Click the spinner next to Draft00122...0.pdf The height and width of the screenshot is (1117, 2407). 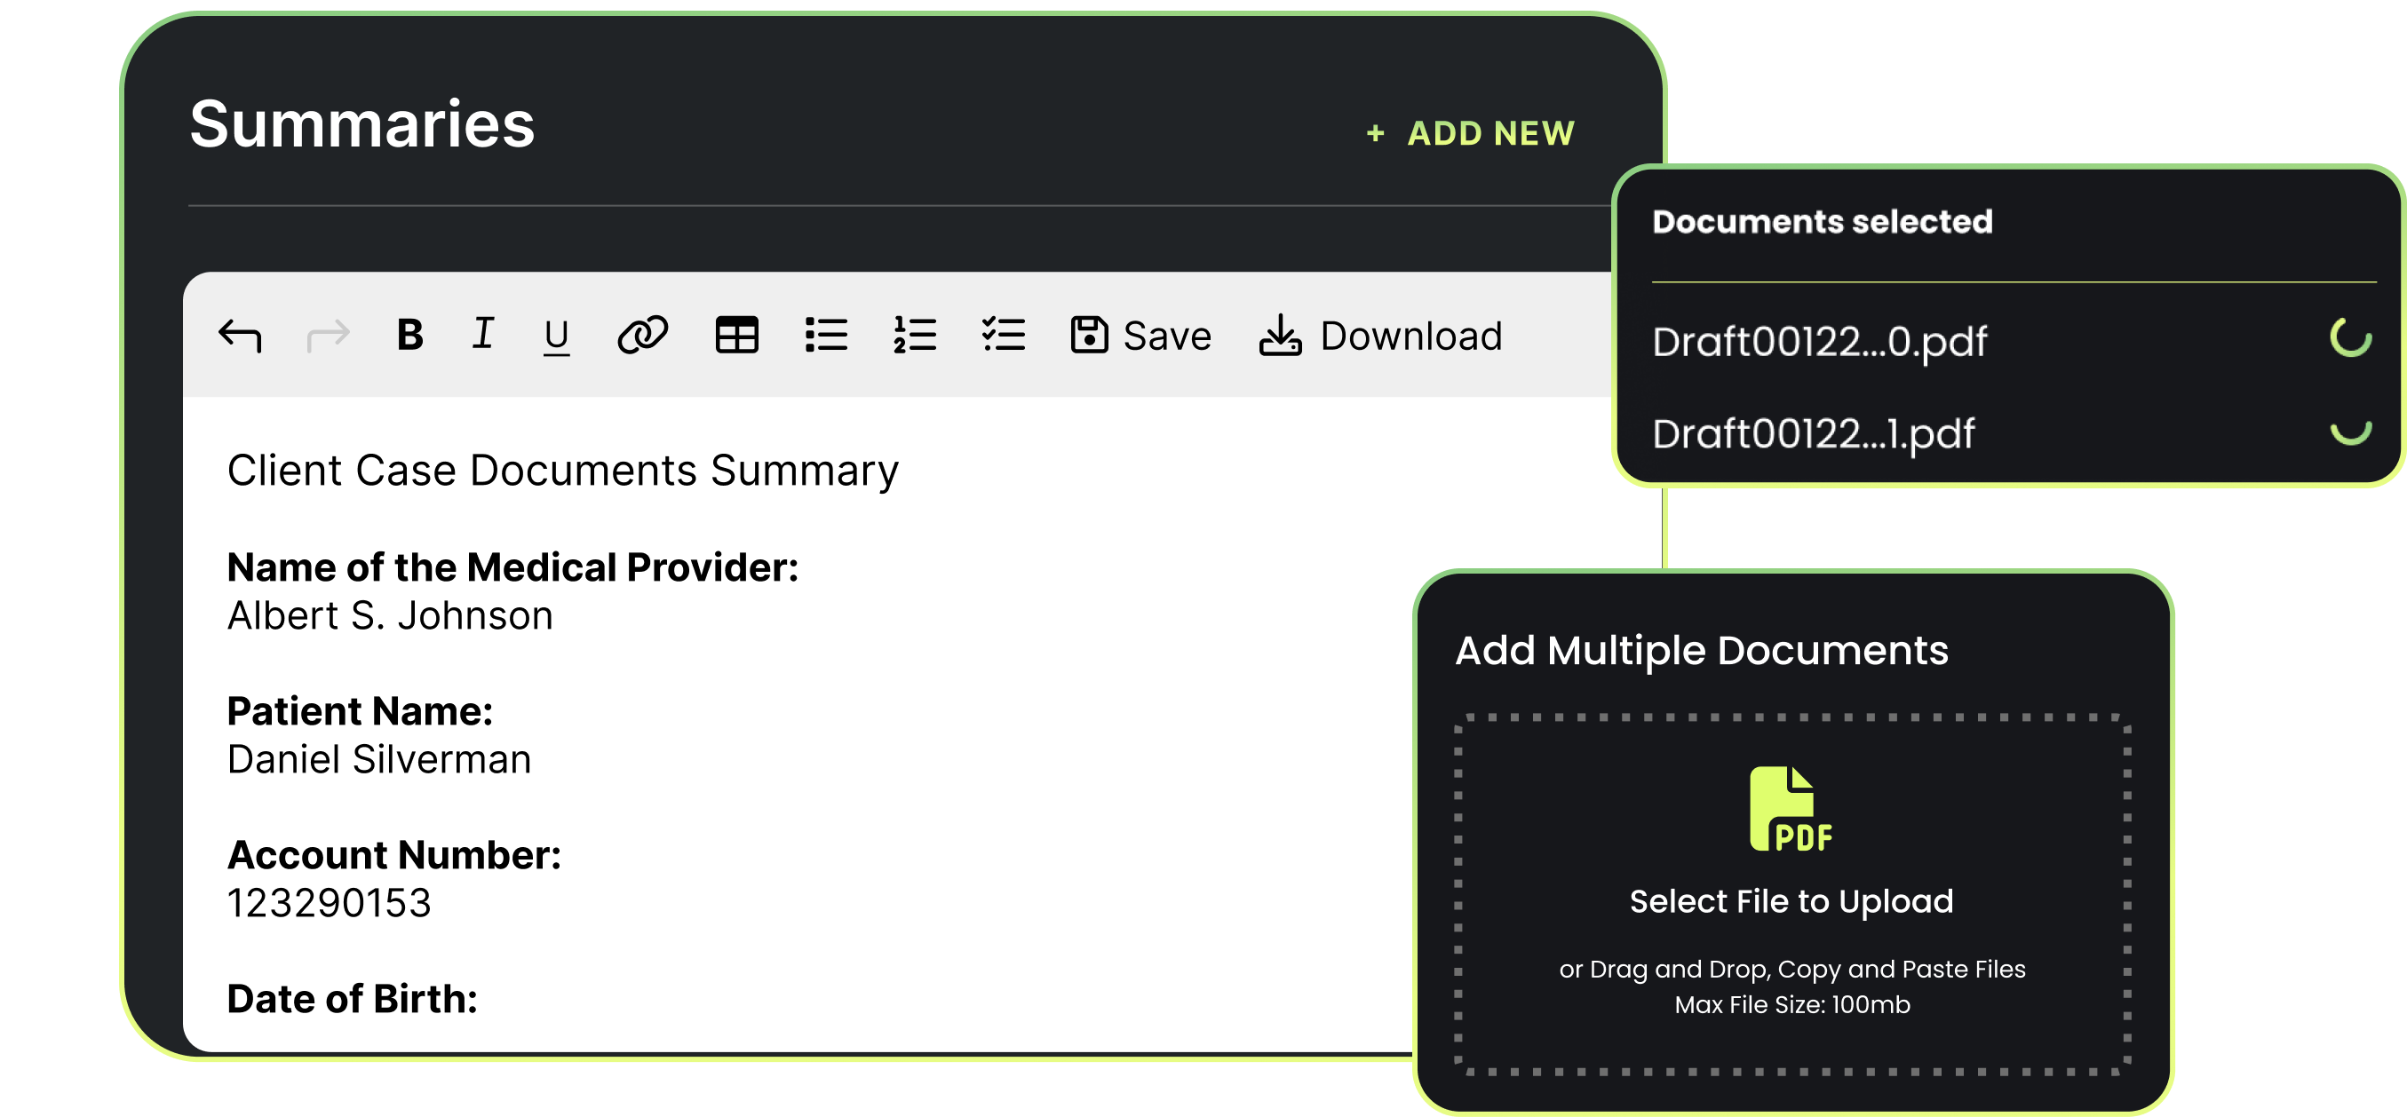point(2350,338)
